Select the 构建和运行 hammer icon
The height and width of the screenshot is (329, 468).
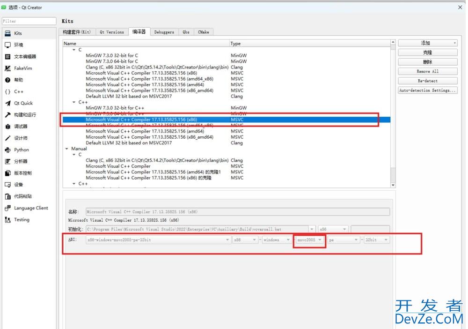click(x=8, y=115)
